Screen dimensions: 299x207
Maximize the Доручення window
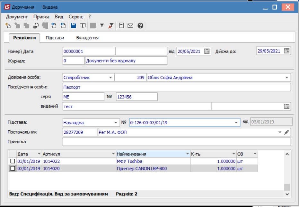[x=275, y=7]
